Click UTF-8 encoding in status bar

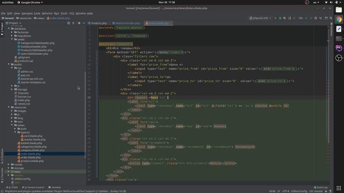(x=285, y=191)
